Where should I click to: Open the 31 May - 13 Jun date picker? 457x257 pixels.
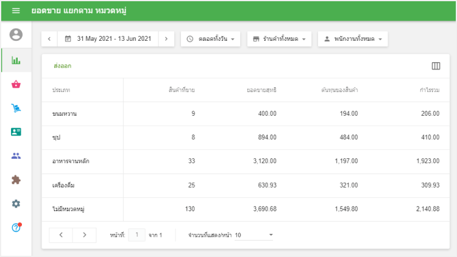(x=108, y=39)
